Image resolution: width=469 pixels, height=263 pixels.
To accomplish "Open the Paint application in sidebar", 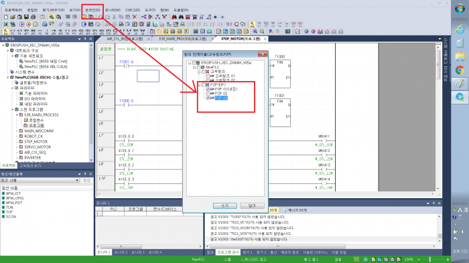I will pyautogui.click(x=460, y=84).
